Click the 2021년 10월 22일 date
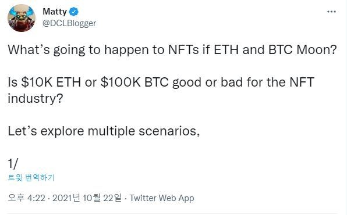347x215 pixels. click(87, 198)
